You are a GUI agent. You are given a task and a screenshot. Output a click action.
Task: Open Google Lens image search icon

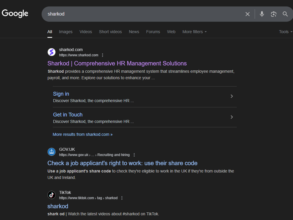(274, 14)
